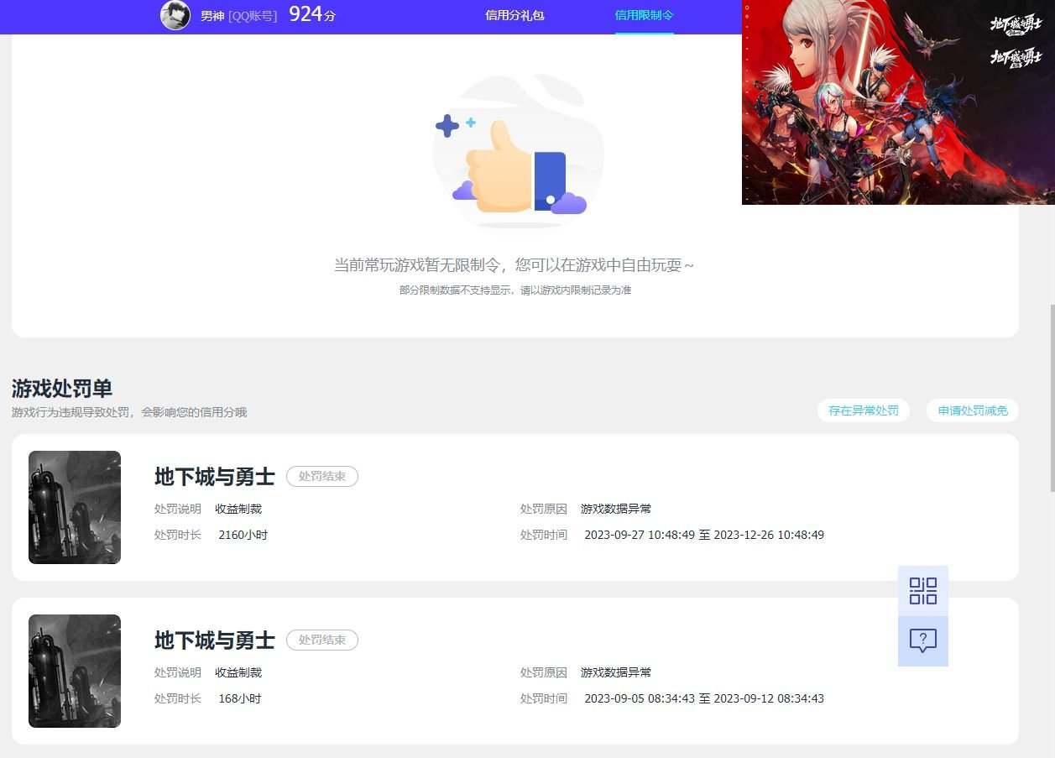The width and height of the screenshot is (1055, 758).
Task: Open game thumbnail of the 2160小时 penalty card
Action: pos(75,507)
